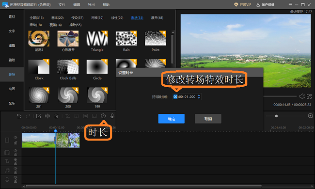Open the 编辑 menu
Viewport: 315px width, 189px height.
77,5
